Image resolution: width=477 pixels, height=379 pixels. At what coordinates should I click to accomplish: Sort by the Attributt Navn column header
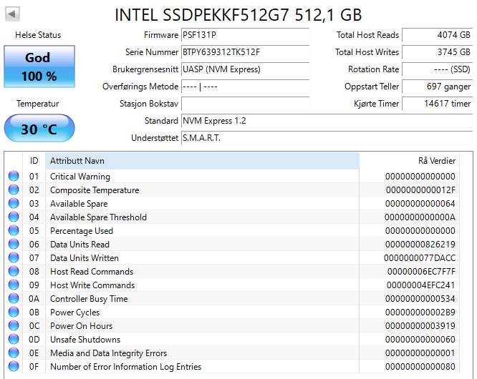(x=202, y=161)
